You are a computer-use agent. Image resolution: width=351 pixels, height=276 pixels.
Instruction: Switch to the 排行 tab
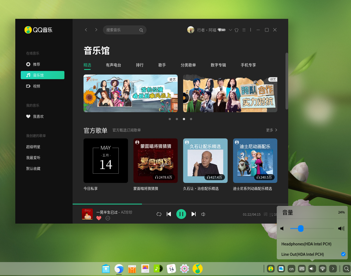[x=140, y=65]
